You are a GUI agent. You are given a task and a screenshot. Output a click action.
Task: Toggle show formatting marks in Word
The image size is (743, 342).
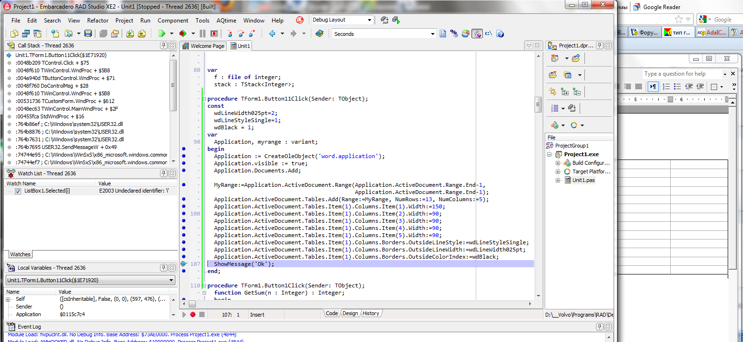652,87
